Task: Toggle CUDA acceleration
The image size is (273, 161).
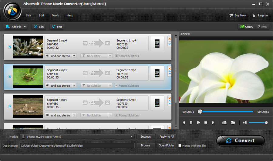Action: click(x=246, y=27)
